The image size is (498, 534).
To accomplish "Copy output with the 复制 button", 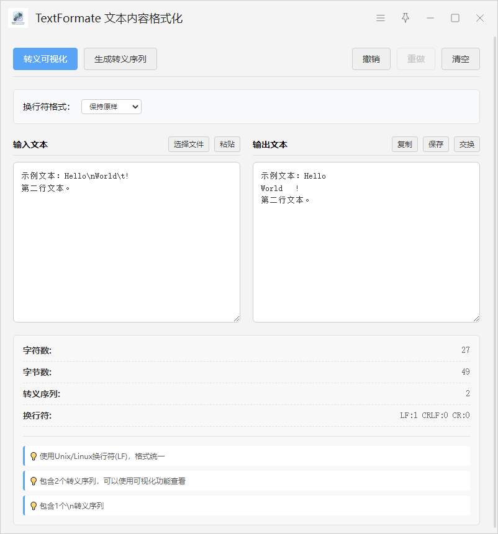I will [x=405, y=145].
